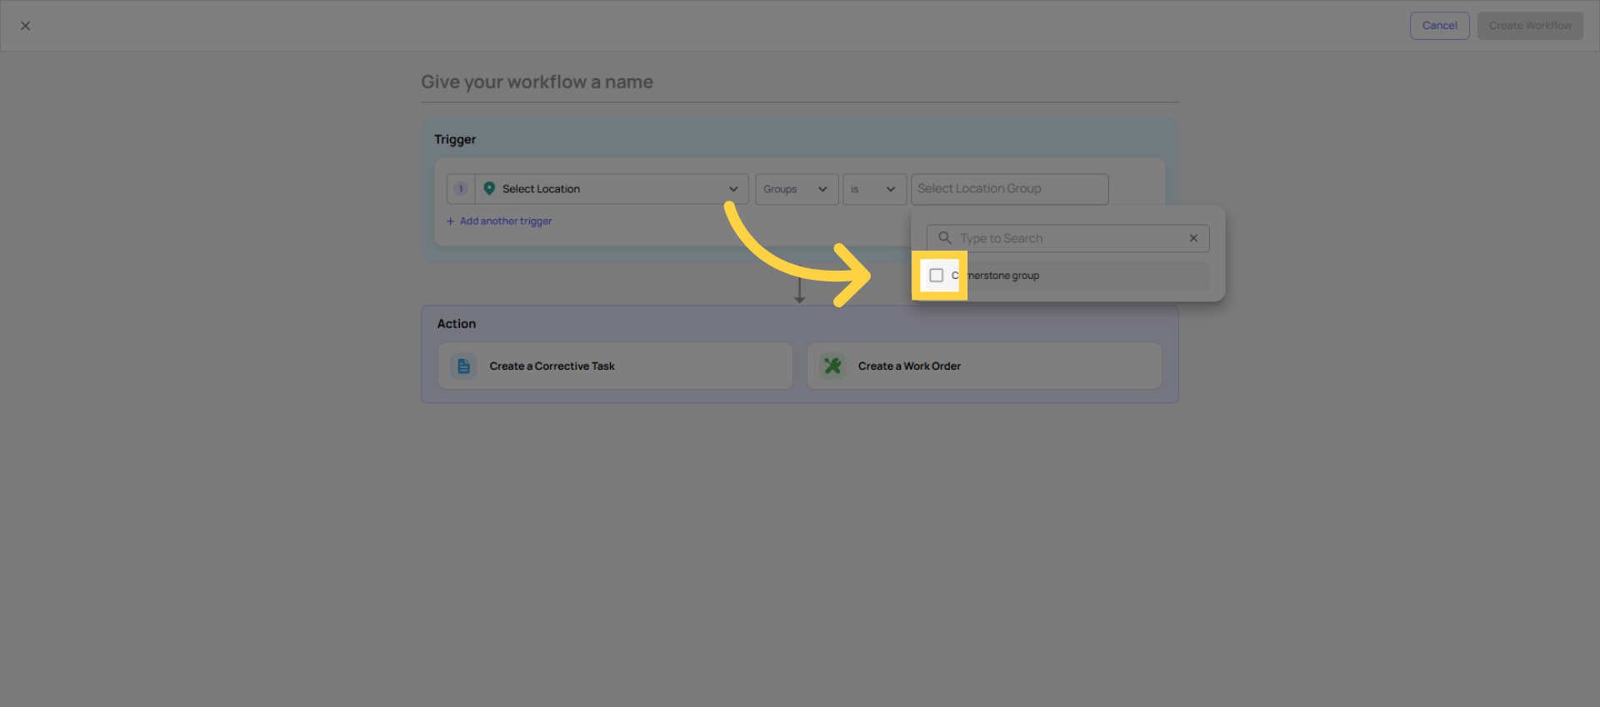The height and width of the screenshot is (707, 1600).
Task: Click the Create Workflow button
Action: (1530, 26)
